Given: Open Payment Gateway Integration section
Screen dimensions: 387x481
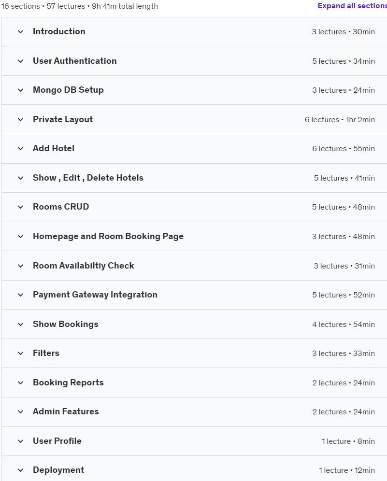Looking at the screenshot, I should [x=95, y=295].
